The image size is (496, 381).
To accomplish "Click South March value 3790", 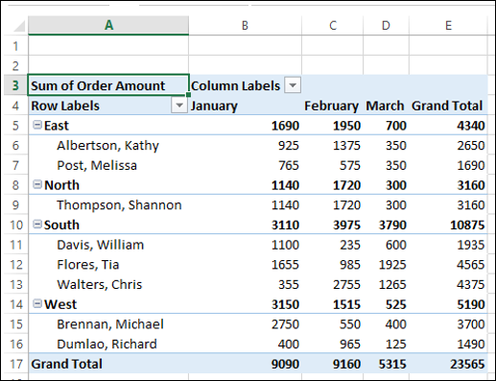I will coord(392,225).
